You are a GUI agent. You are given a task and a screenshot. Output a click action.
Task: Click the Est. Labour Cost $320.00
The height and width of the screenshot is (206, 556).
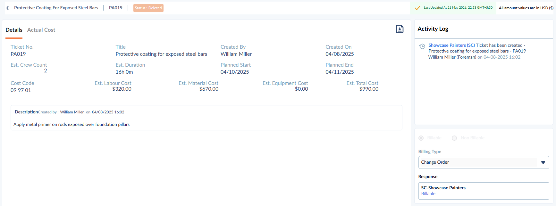pos(122,89)
